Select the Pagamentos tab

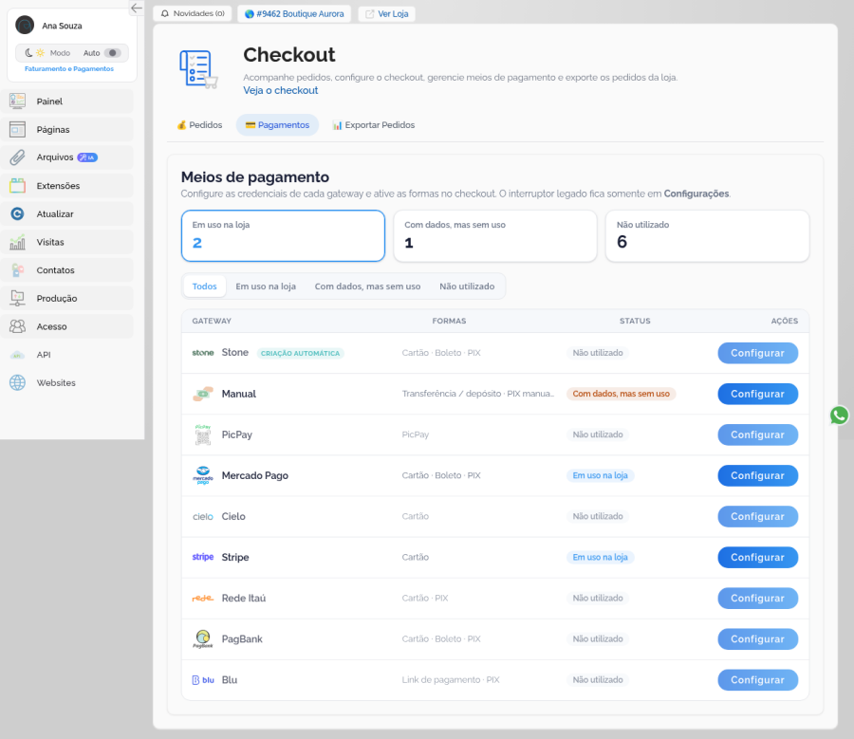[277, 124]
